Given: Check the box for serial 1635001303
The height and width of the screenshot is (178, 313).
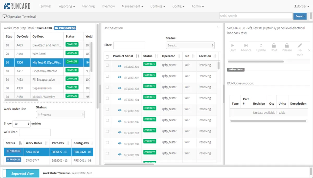Looking at the screenshot, I should tap(107, 87).
